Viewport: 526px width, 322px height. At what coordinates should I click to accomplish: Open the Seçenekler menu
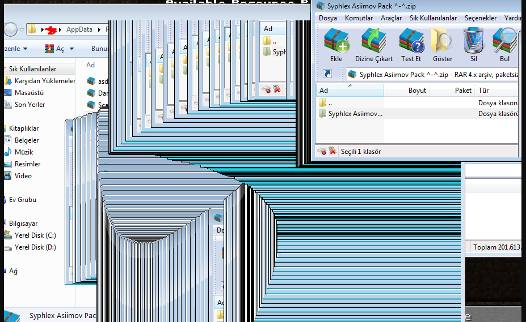click(481, 18)
